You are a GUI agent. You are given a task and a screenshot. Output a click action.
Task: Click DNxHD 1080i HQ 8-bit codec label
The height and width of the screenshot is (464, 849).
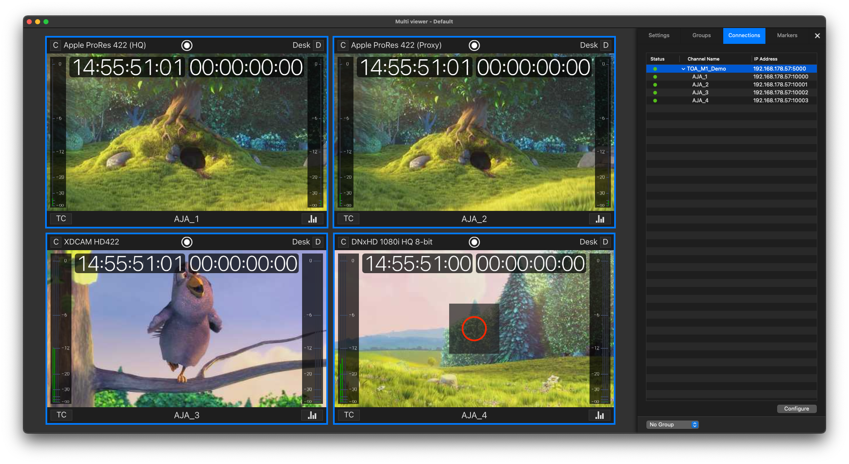click(391, 242)
